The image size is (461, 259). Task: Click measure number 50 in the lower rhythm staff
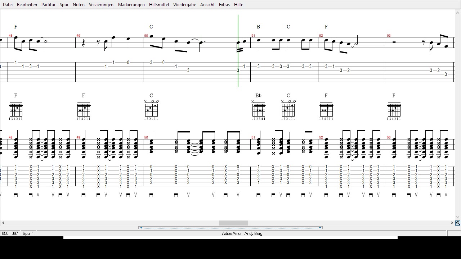(146, 137)
